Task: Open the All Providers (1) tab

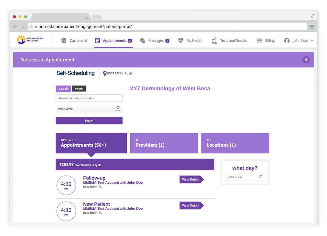Action: (x=164, y=143)
